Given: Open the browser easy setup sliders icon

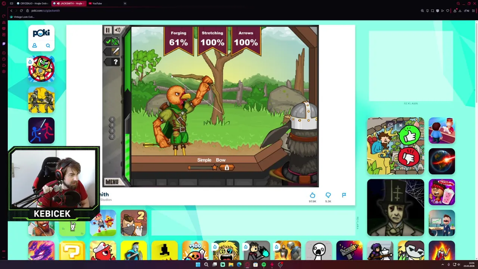Looking at the screenshot, I should pos(473,10).
